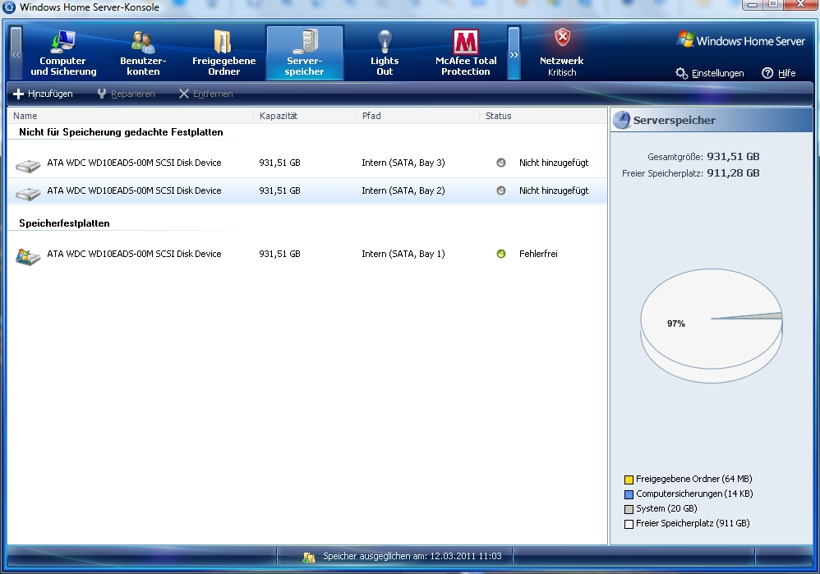Click the Nicht hinzugefügt status for Bay 3

point(554,163)
